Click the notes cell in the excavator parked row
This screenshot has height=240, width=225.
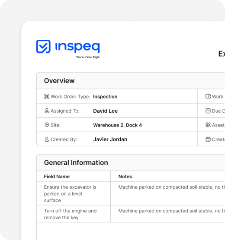coord(168,193)
